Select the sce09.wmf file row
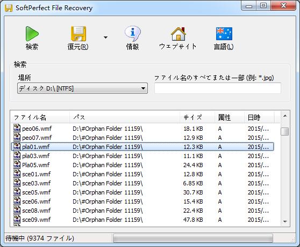 [142, 220]
